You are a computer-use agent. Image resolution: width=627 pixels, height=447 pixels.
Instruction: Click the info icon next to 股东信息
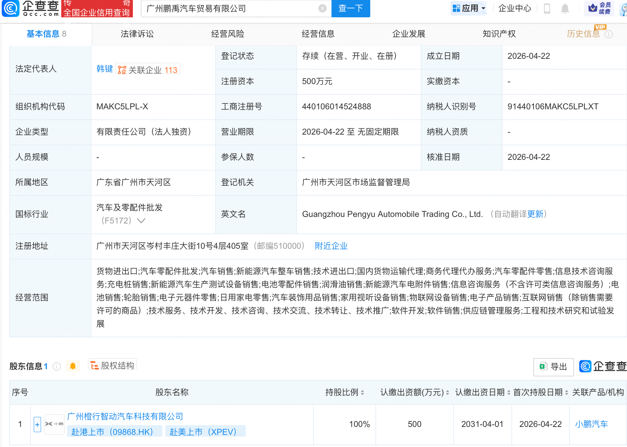[56, 366]
